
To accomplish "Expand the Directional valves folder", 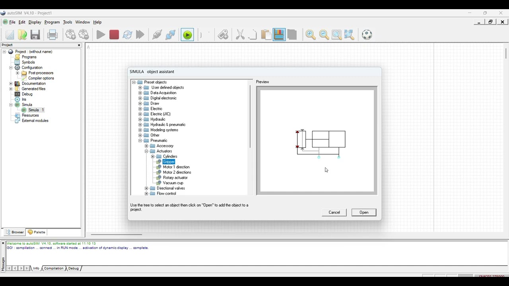I will [146, 188].
